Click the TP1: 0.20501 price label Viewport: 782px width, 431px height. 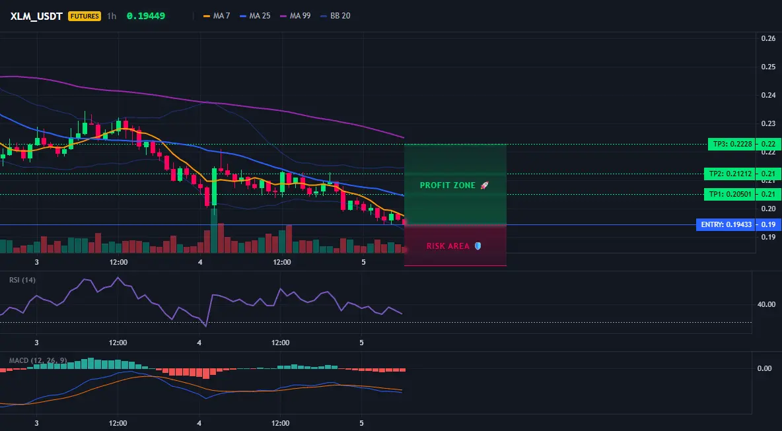729,194
